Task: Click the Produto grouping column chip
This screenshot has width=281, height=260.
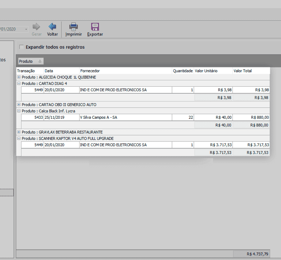Action: point(31,61)
